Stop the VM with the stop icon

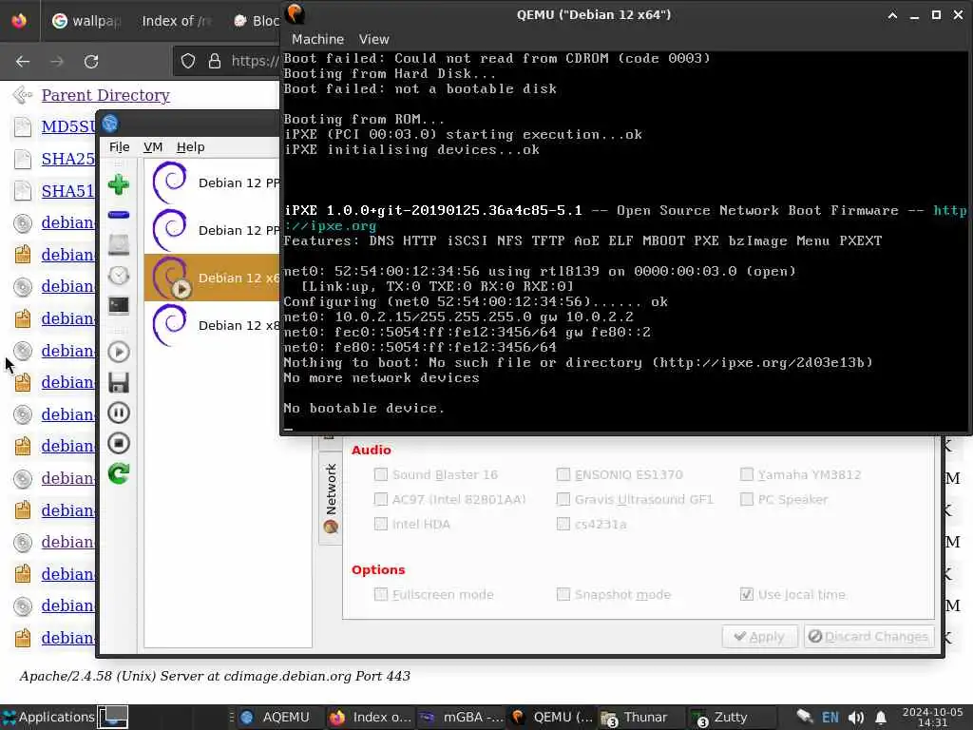coord(119,443)
